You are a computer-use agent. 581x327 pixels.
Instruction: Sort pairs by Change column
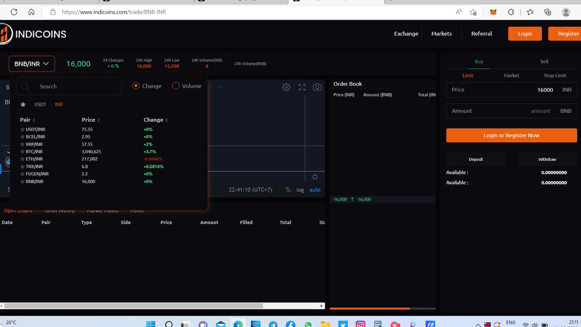(x=155, y=120)
